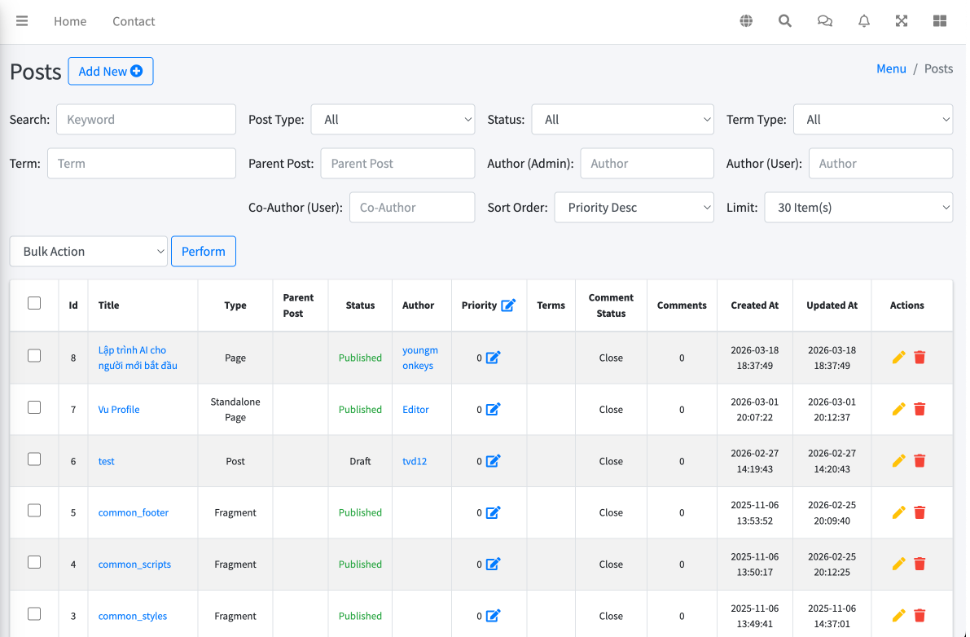Open author link youngmonkeys

pyautogui.click(x=419, y=358)
